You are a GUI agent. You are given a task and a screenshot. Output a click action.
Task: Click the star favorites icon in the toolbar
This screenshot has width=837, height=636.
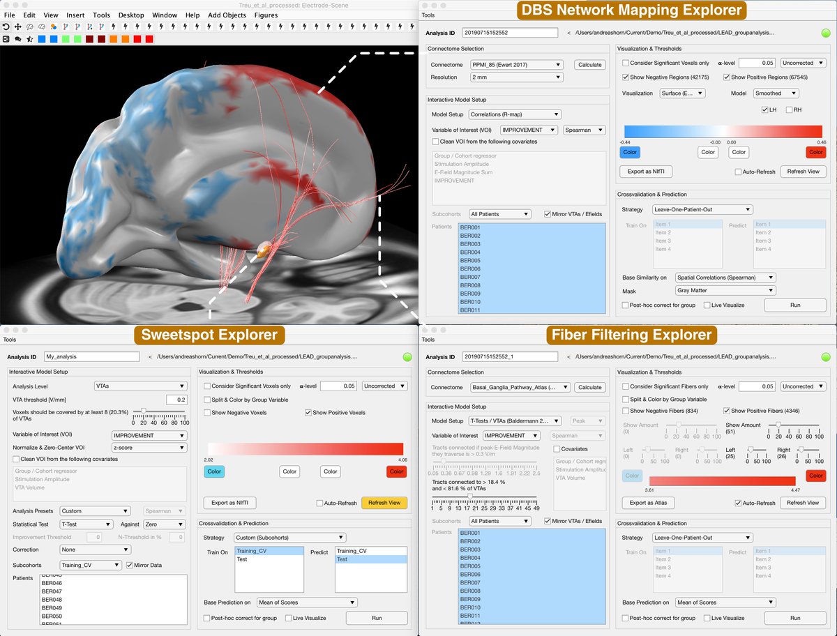tap(30, 39)
